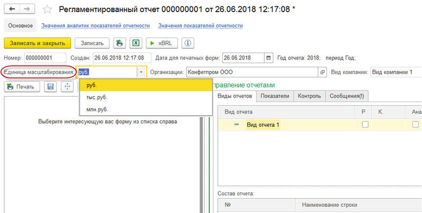This screenshot has width=422, height=213.
Task: Go forward with the right arrow button
Action: [x=27, y=9]
